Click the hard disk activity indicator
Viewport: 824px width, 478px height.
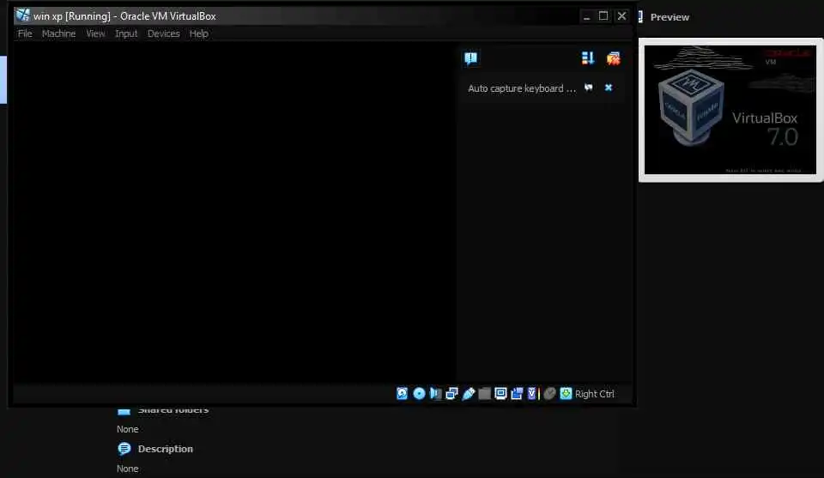(402, 393)
